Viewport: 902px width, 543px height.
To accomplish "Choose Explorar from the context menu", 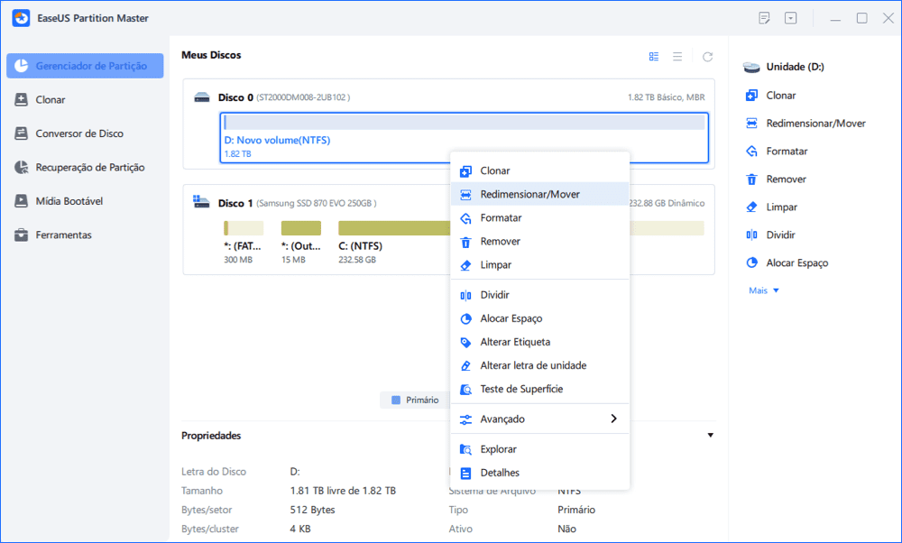I will tap(540, 449).
